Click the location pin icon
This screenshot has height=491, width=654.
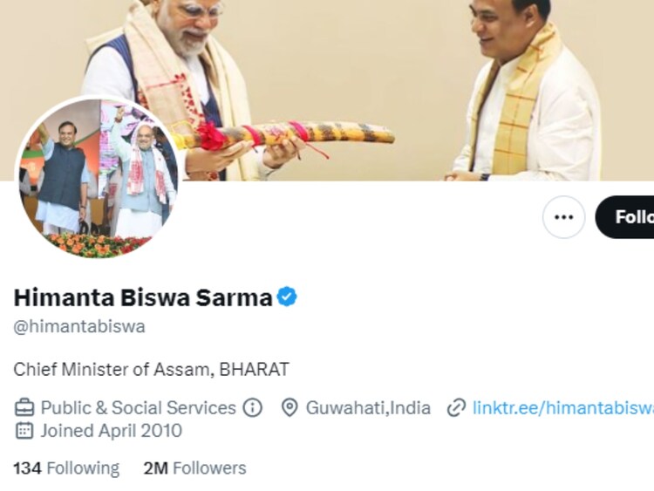pos(290,407)
